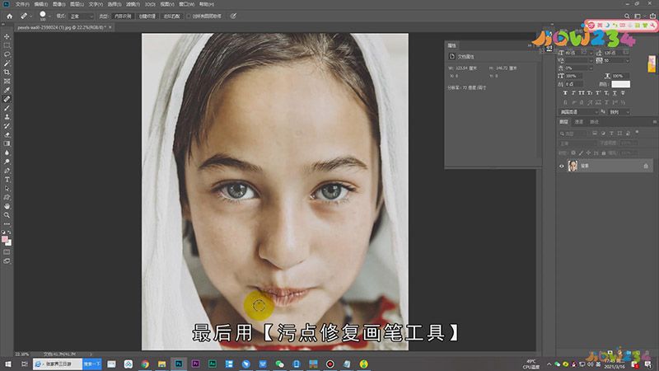Toggle the Strikethrough character style
Screen dimensions: 659x371
coord(623,93)
